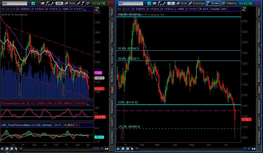This screenshot has width=263, height=153.
Task: Open the Style menu on the right chart
Action: coord(182,3)
